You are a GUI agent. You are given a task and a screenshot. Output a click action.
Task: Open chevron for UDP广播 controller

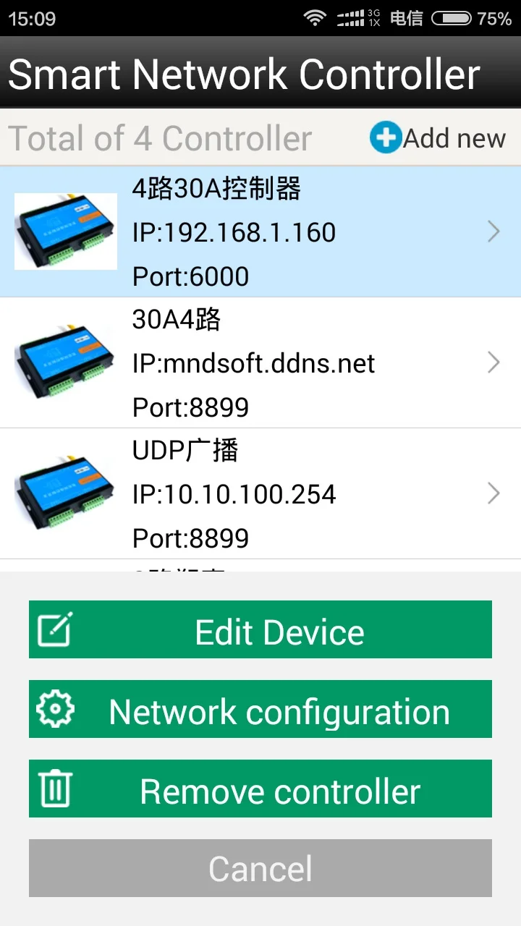click(494, 493)
